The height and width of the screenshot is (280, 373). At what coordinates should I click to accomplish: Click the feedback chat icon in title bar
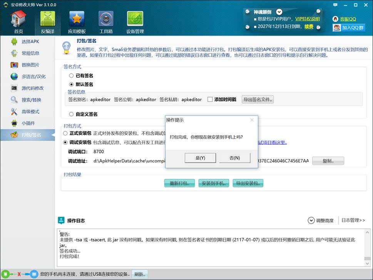(335, 5)
